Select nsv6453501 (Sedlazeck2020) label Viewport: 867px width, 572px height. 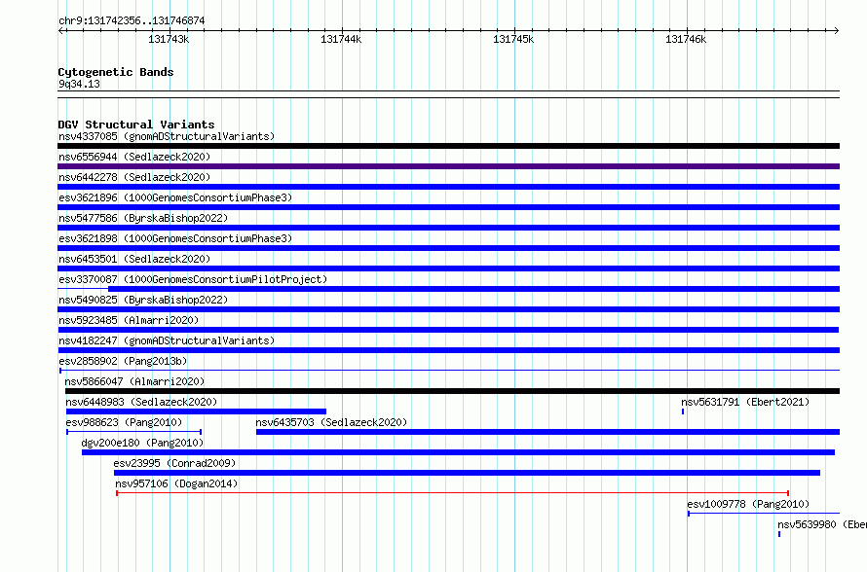(x=134, y=259)
